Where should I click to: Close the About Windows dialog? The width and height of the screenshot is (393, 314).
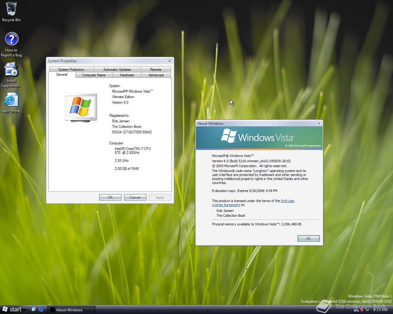[x=319, y=123]
